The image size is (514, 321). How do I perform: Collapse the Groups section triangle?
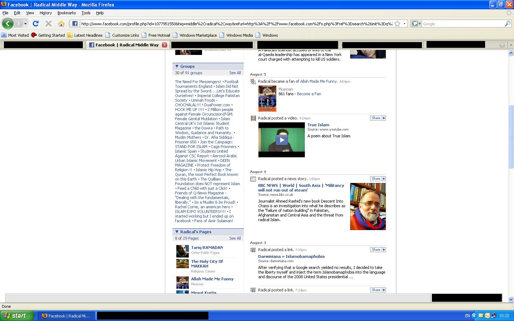click(177, 66)
